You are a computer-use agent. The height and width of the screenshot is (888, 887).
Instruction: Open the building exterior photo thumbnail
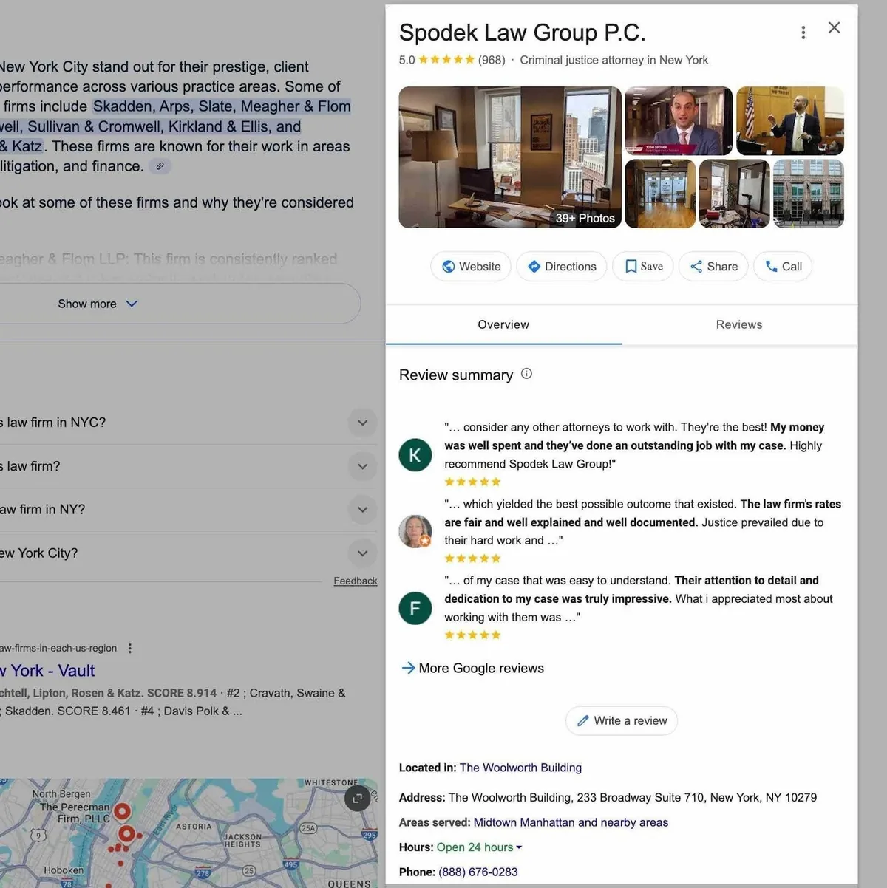809,194
